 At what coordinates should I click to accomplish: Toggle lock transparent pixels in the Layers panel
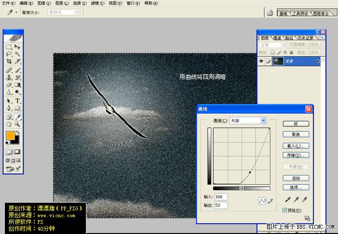[x=272, y=52]
